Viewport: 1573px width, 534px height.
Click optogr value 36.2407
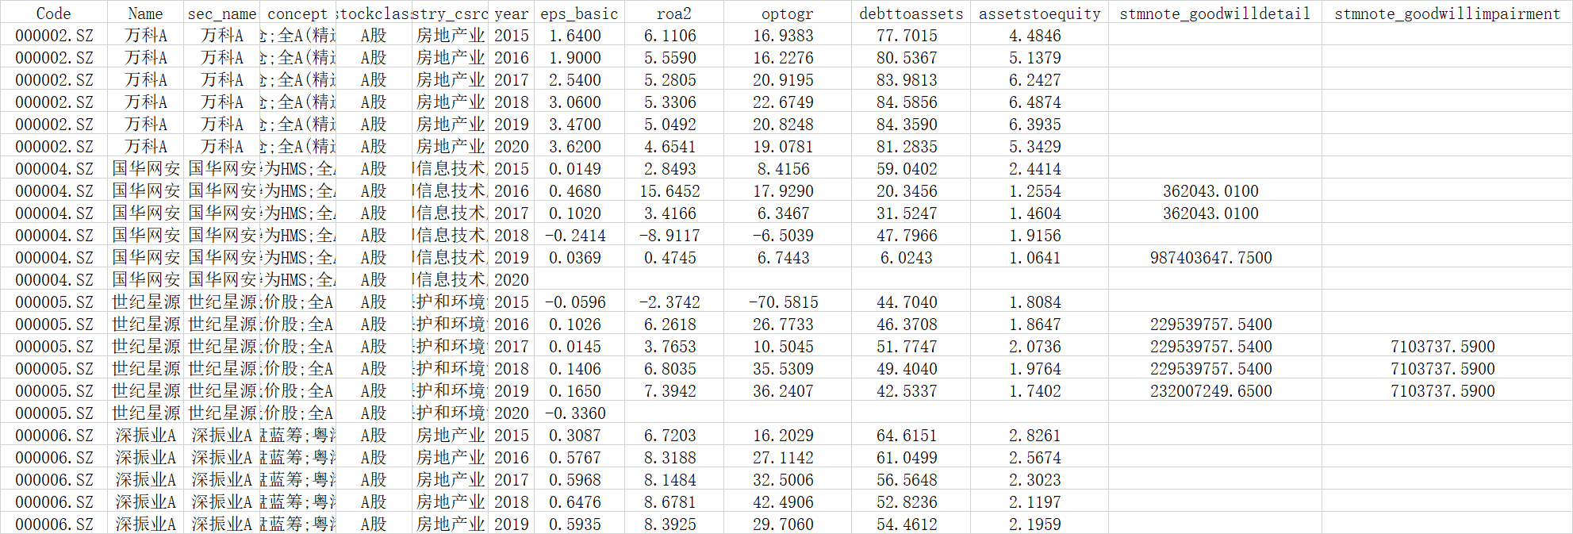tap(783, 391)
